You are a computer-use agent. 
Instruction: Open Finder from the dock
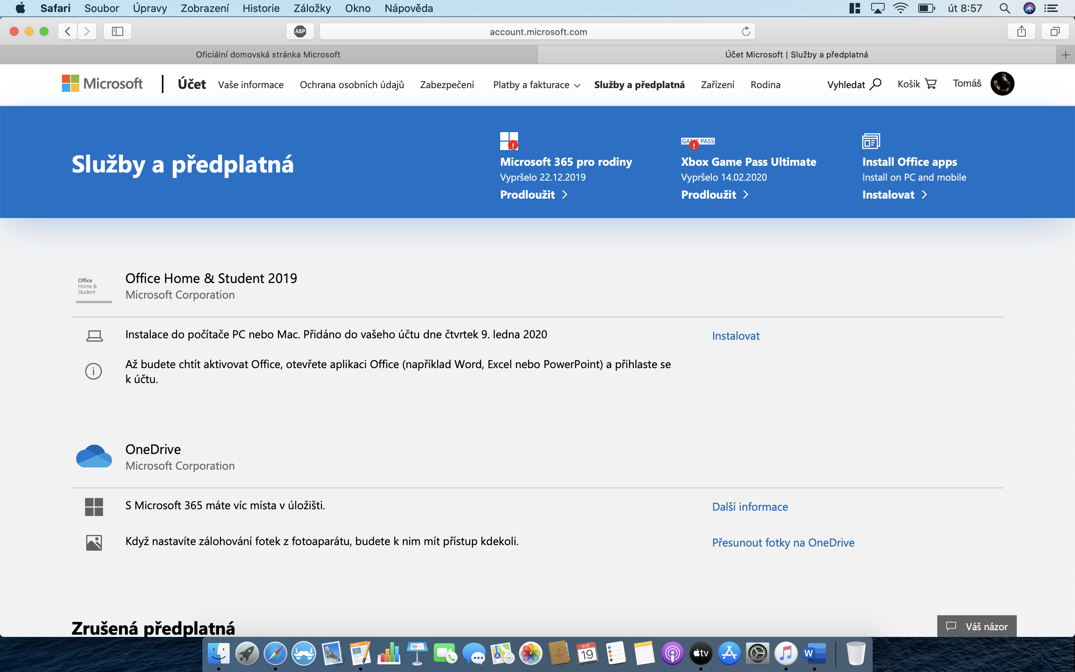[x=219, y=653]
